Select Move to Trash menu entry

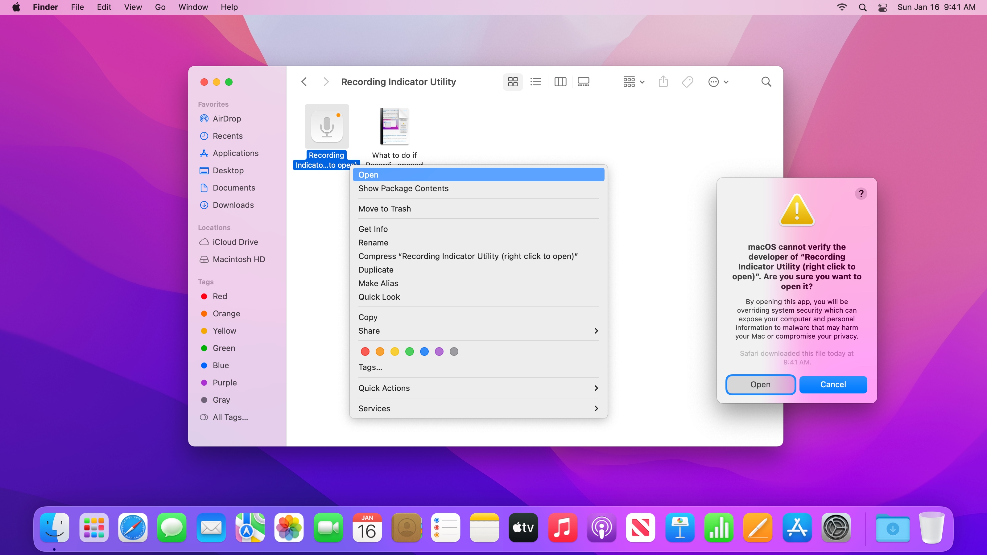click(384, 208)
